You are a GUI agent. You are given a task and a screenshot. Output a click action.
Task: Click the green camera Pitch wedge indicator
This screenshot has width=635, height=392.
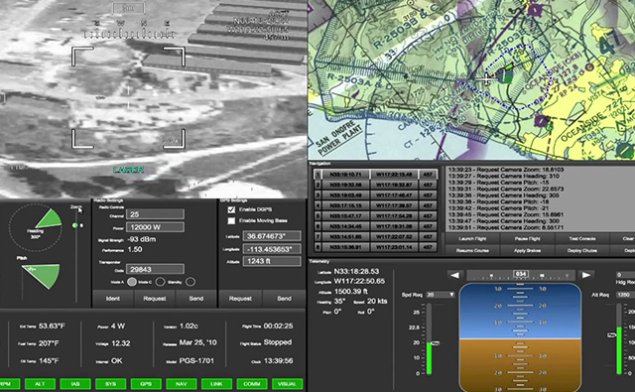41,276
